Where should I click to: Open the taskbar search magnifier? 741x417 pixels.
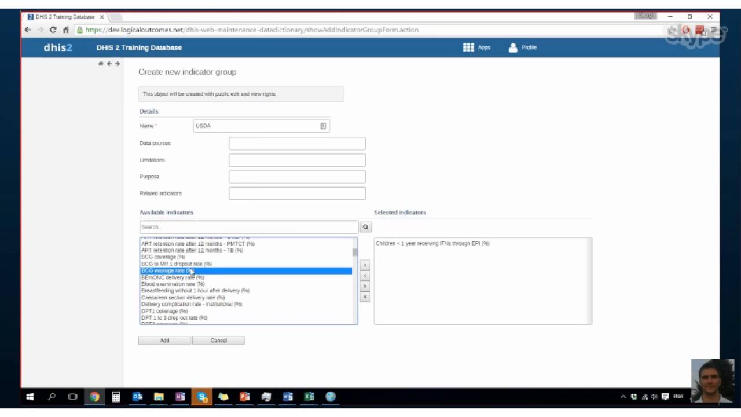(x=52, y=397)
